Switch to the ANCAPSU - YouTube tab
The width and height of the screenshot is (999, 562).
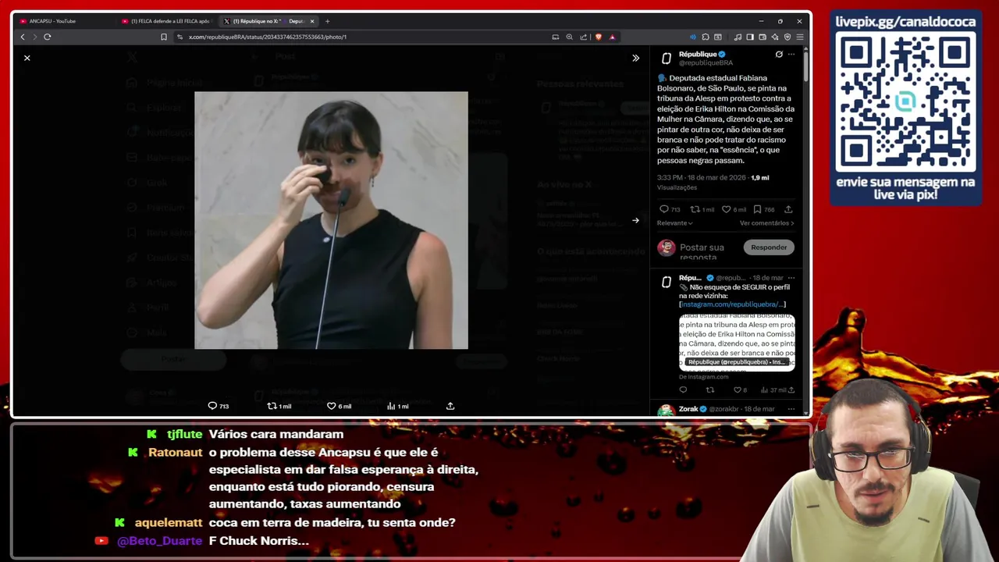[53, 21]
